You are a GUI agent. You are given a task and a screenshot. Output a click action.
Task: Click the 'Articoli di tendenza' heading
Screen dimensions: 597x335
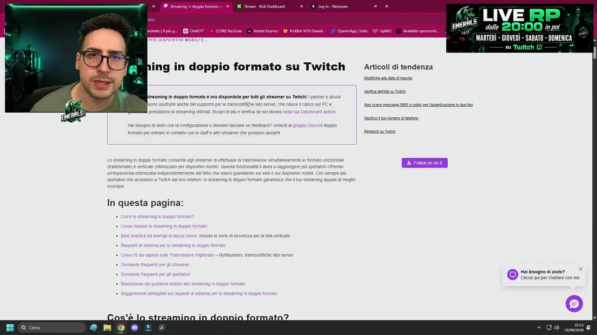398,67
